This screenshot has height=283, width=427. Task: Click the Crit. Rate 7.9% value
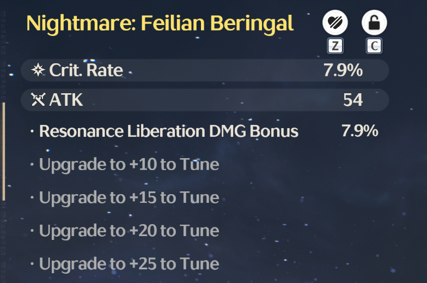pyautogui.click(x=343, y=70)
